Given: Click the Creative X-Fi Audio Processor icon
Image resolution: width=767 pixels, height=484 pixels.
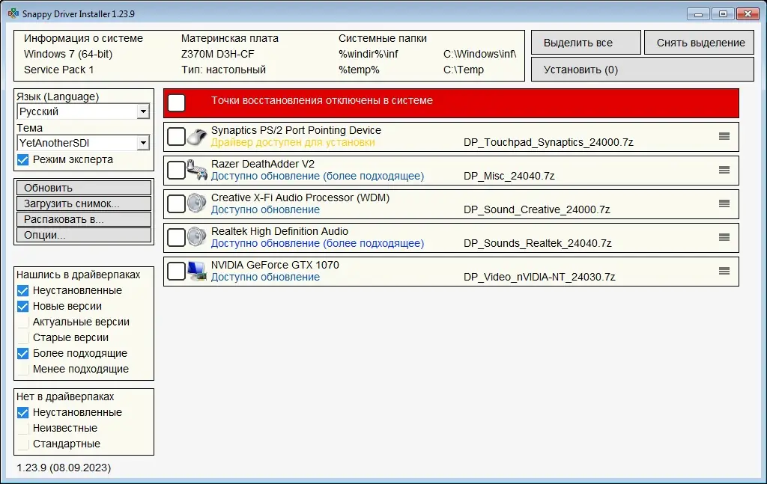Looking at the screenshot, I should point(195,203).
